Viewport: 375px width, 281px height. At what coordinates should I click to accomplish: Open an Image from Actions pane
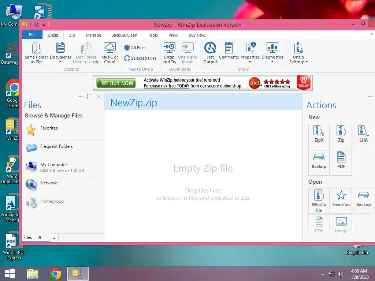[341, 224]
